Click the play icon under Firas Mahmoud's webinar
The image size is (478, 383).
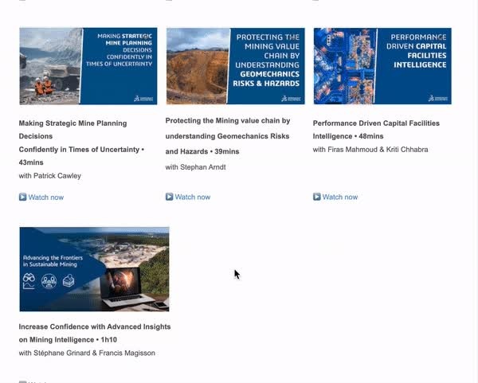(x=317, y=197)
